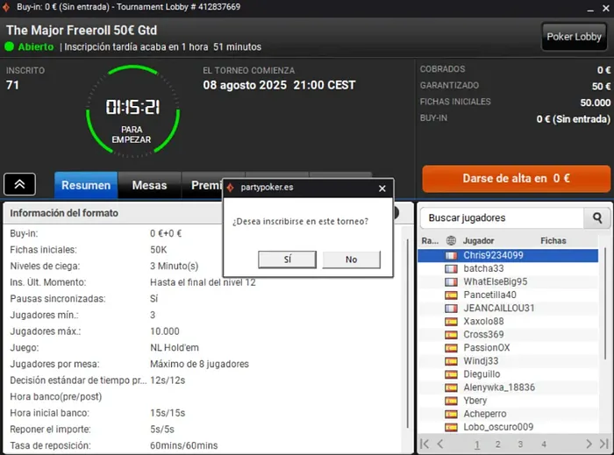This screenshot has height=455, width=614.
Task: Select player Ybery
Action: point(508,401)
